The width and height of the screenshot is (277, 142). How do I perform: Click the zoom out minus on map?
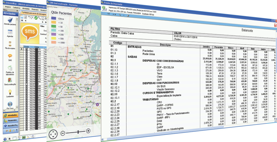point(63,133)
